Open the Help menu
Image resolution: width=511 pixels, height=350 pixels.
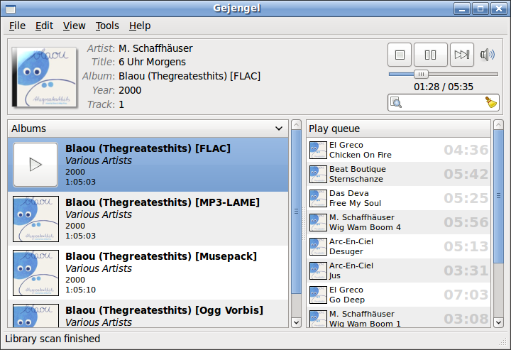(x=140, y=26)
